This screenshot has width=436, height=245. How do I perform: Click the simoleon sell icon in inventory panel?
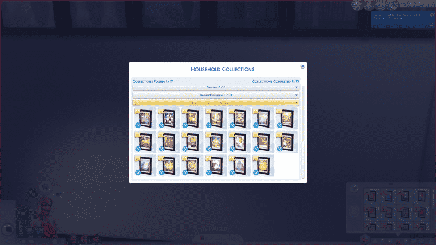pos(354,212)
